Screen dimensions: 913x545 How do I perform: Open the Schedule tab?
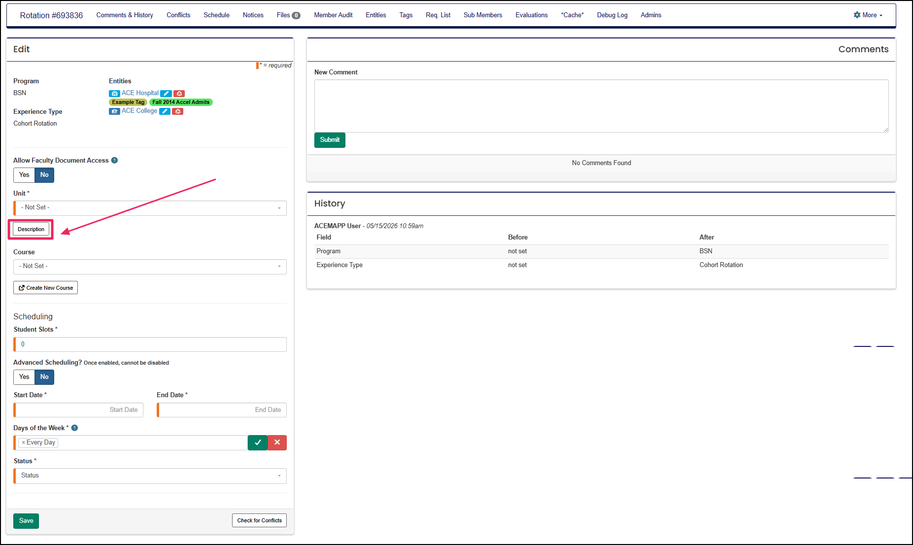click(216, 15)
